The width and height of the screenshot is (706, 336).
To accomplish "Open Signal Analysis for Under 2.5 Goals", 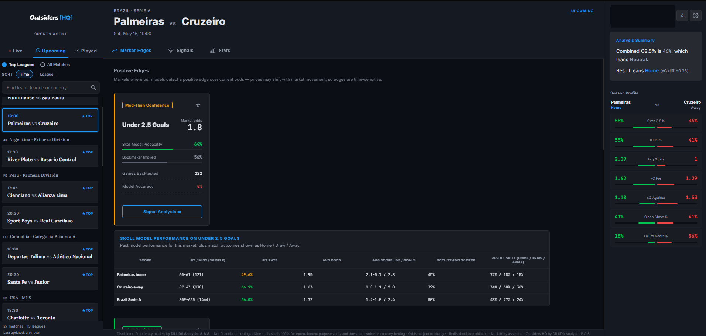I will tap(162, 212).
